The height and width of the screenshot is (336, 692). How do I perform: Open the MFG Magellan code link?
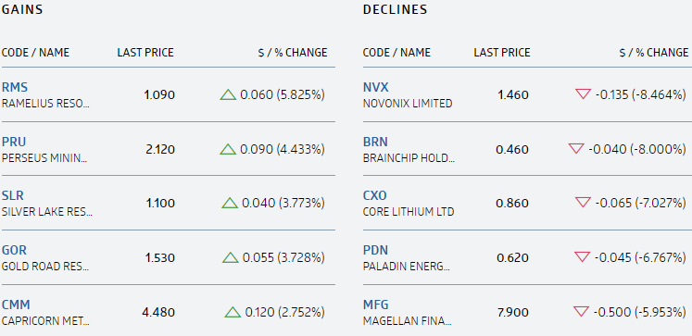pyautogui.click(x=375, y=305)
